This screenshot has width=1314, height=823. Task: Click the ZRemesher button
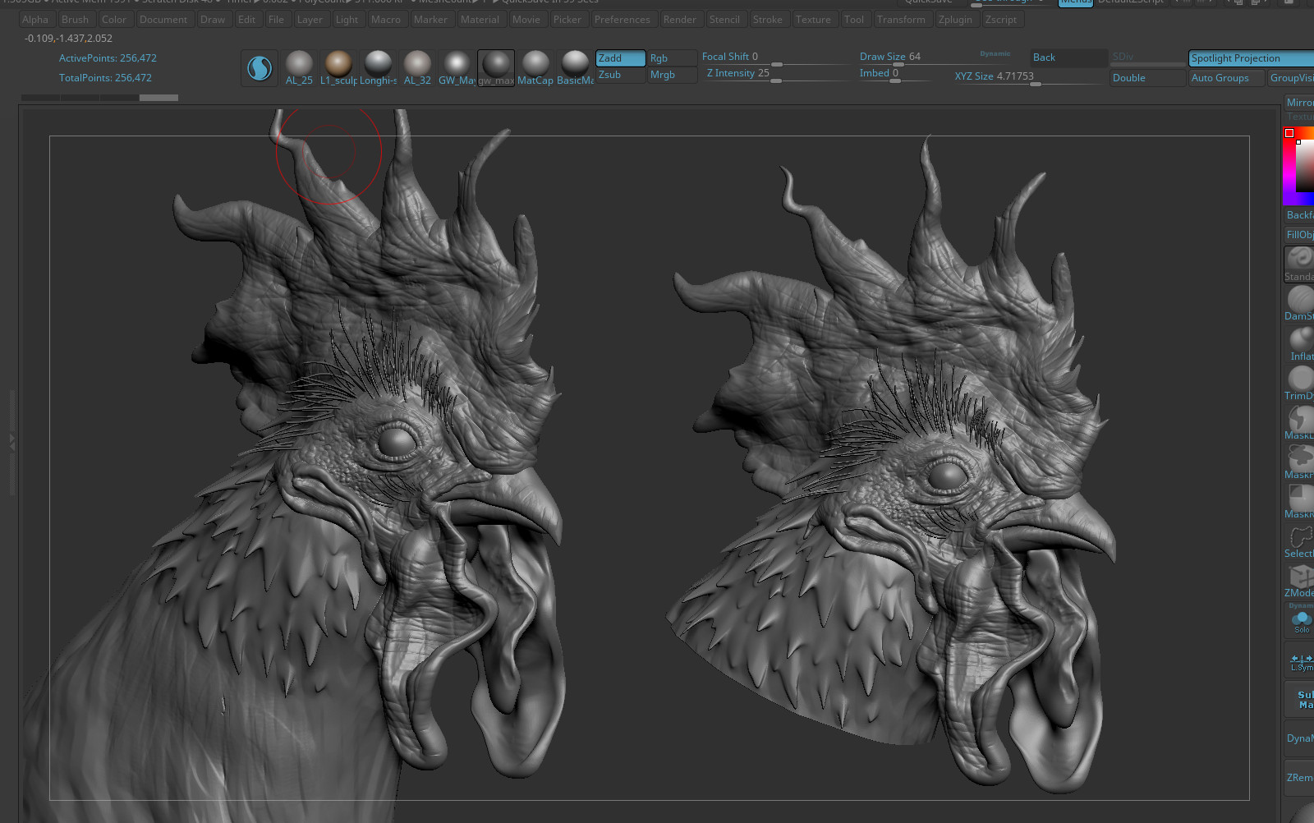1299,778
